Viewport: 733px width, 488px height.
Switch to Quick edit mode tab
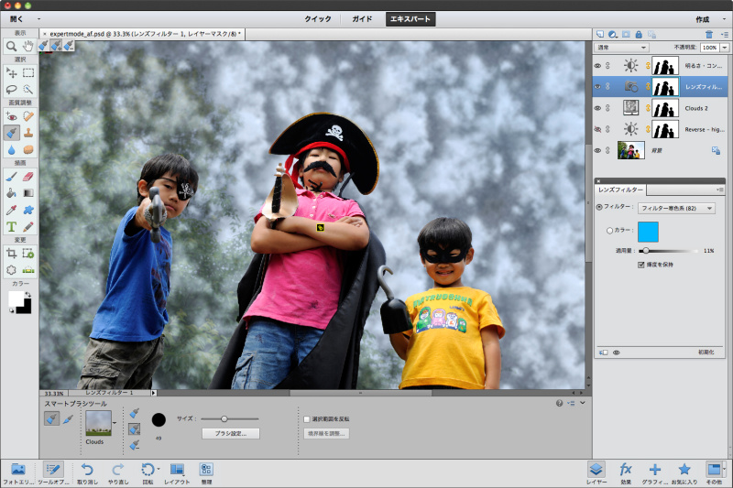pos(318,19)
